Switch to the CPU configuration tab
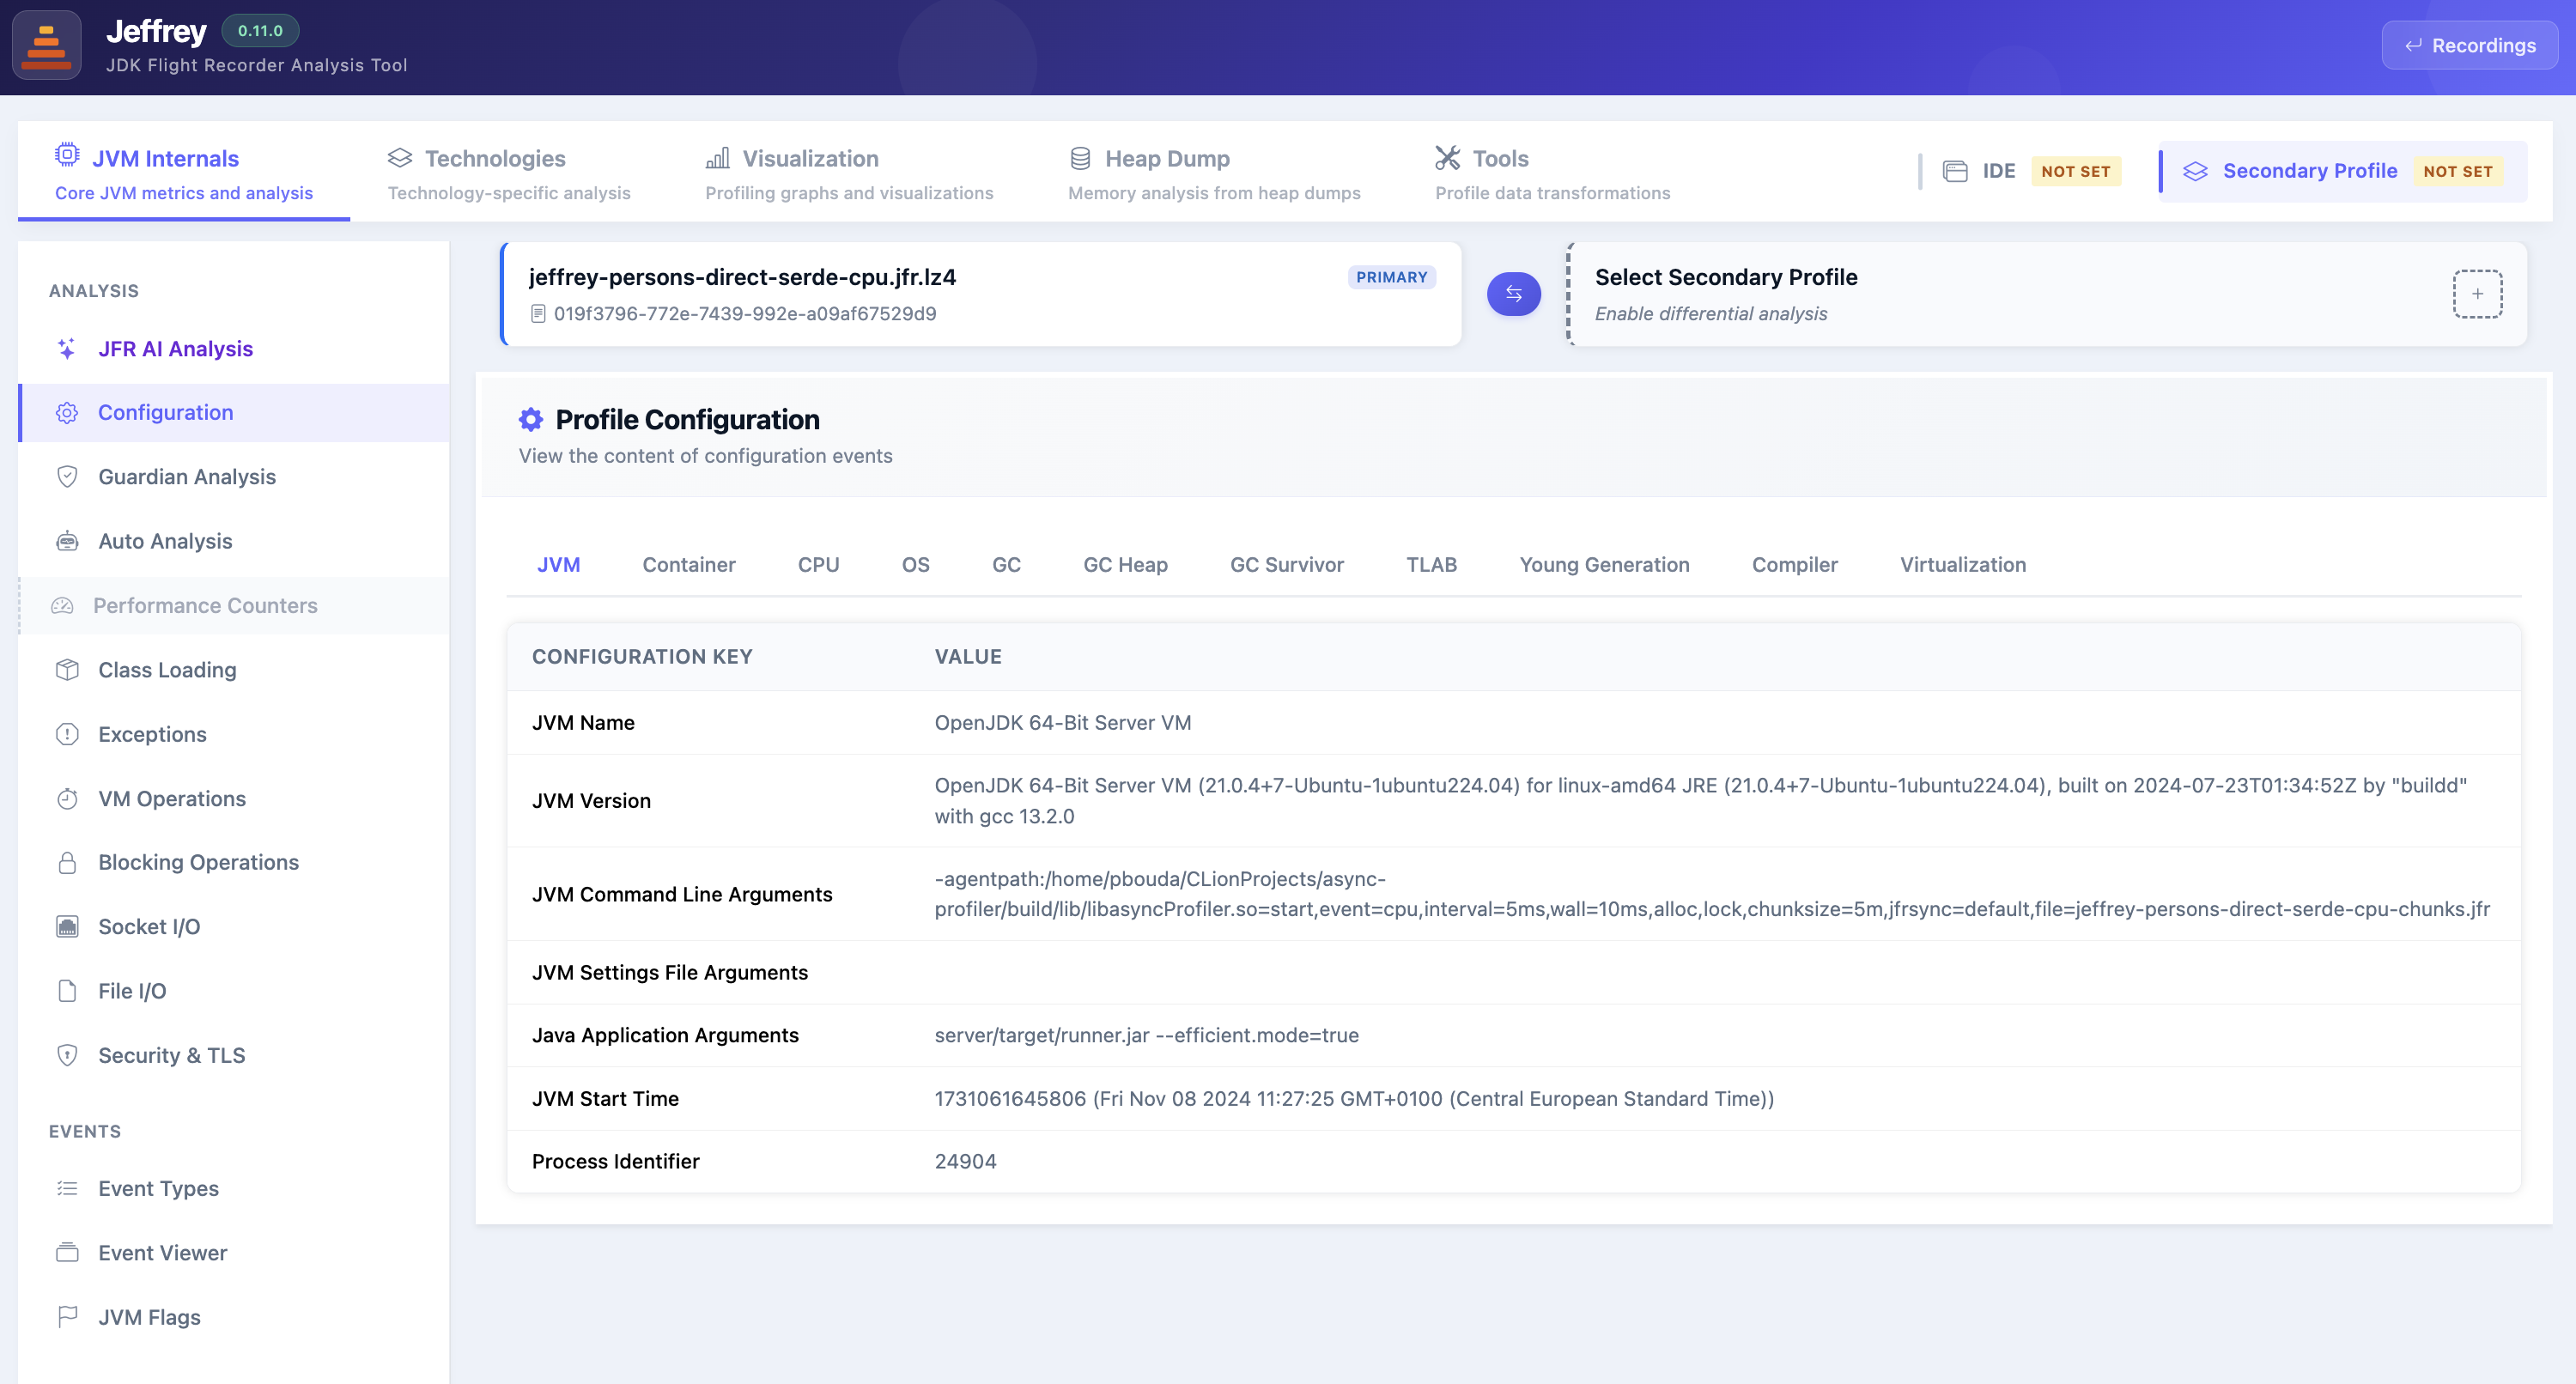This screenshot has width=2576, height=1384. [x=818, y=565]
